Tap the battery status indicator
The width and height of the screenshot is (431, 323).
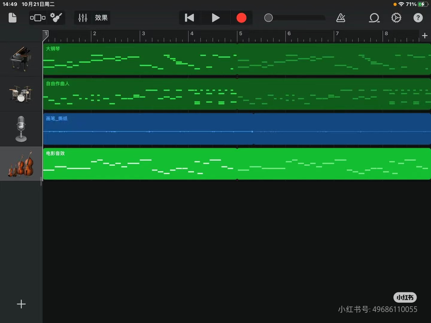423,4
